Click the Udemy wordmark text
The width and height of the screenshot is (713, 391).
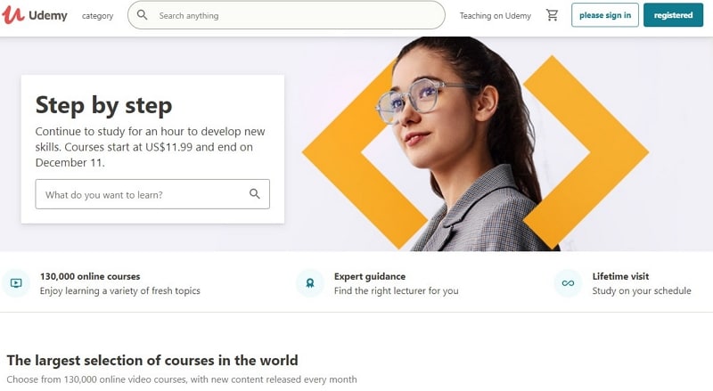[48, 15]
